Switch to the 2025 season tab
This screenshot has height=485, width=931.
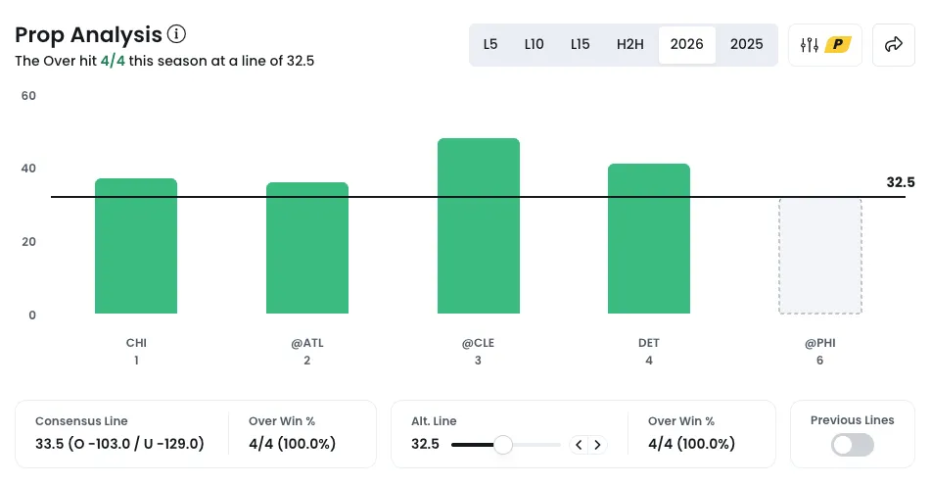pos(746,44)
